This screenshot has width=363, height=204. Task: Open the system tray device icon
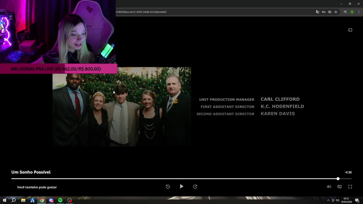click(333, 200)
